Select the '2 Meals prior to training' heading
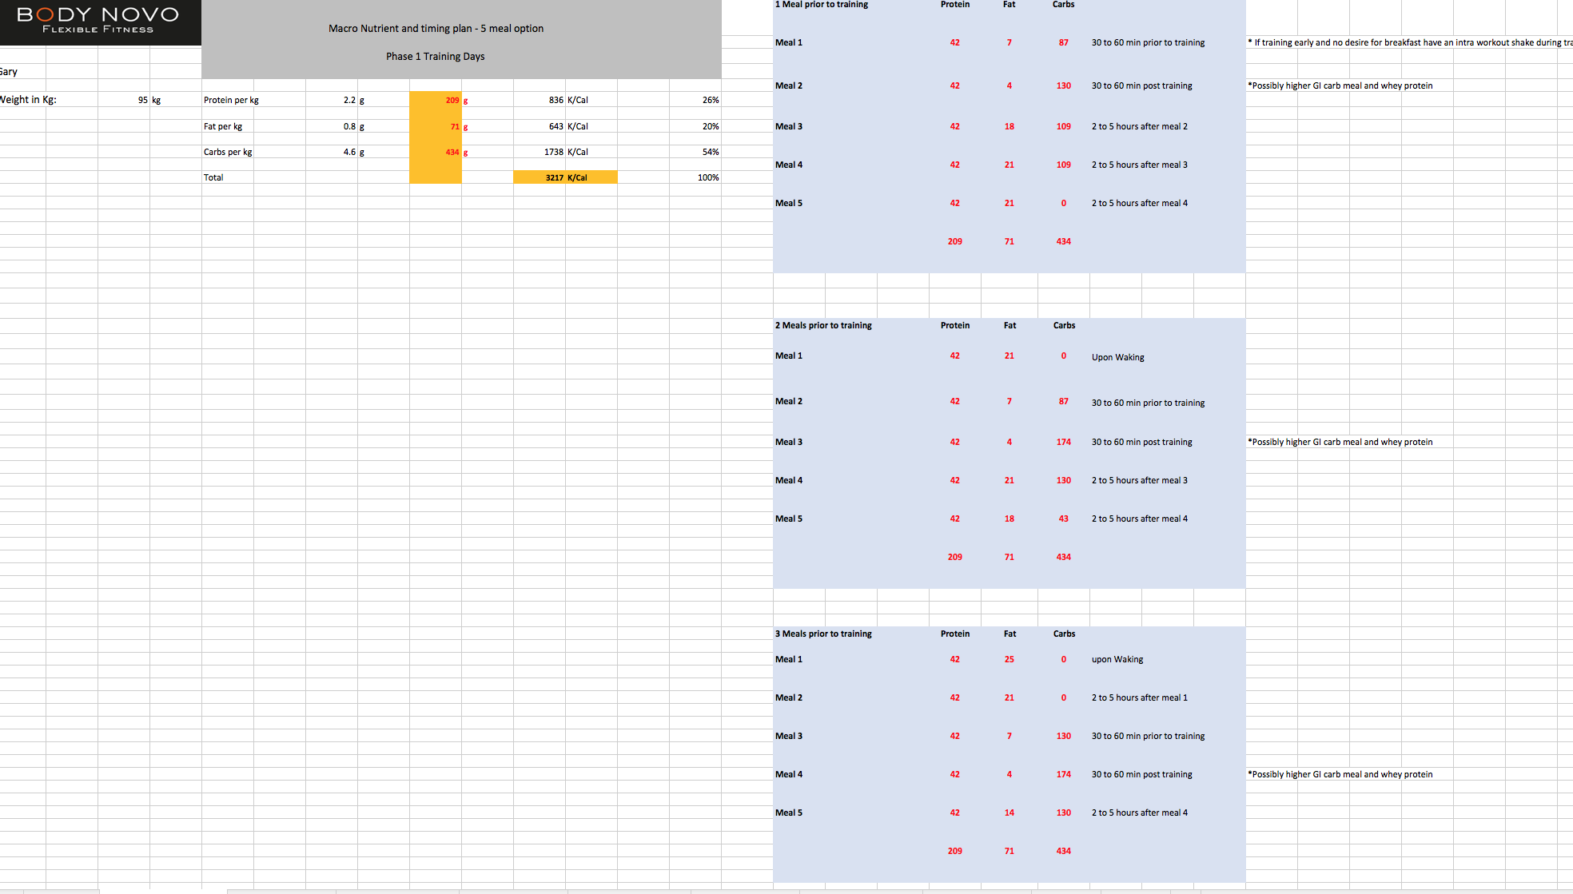This screenshot has width=1573, height=894. pyautogui.click(x=823, y=325)
